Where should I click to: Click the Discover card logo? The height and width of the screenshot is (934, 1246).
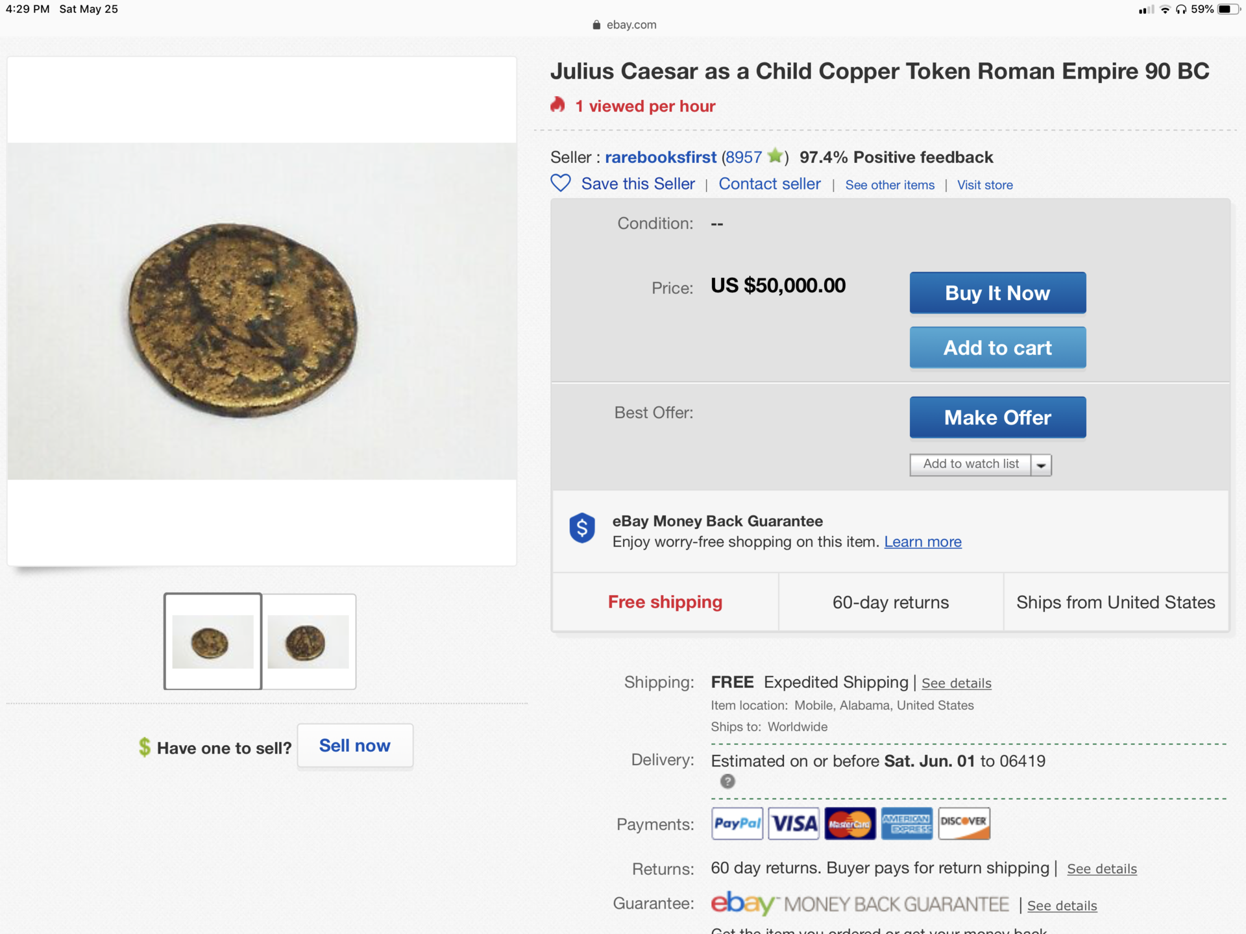(964, 824)
